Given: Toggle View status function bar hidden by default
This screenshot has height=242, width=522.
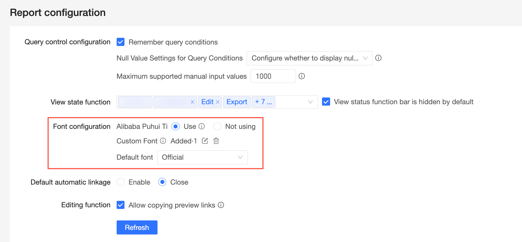Looking at the screenshot, I should click(326, 102).
